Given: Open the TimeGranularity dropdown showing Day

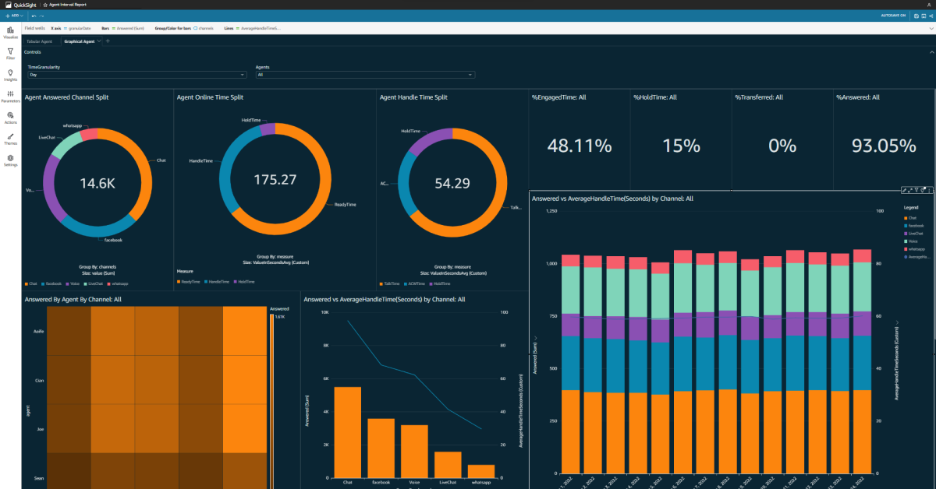Looking at the screenshot, I should tap(136, 75).
